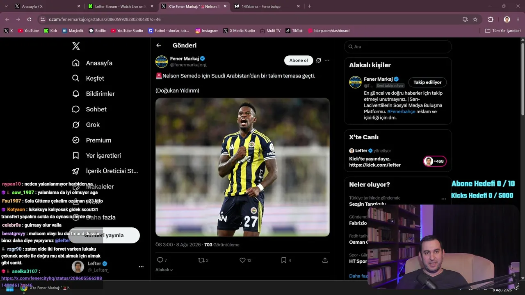The height and width of the screenshot is (295, 525).
Task: Open İçerik Üreticisi Stüdyosu in sidebar
Action: click(105, 171)
